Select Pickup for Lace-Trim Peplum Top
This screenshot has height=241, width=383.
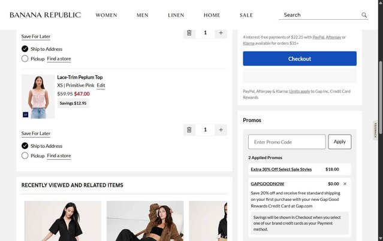25,155
